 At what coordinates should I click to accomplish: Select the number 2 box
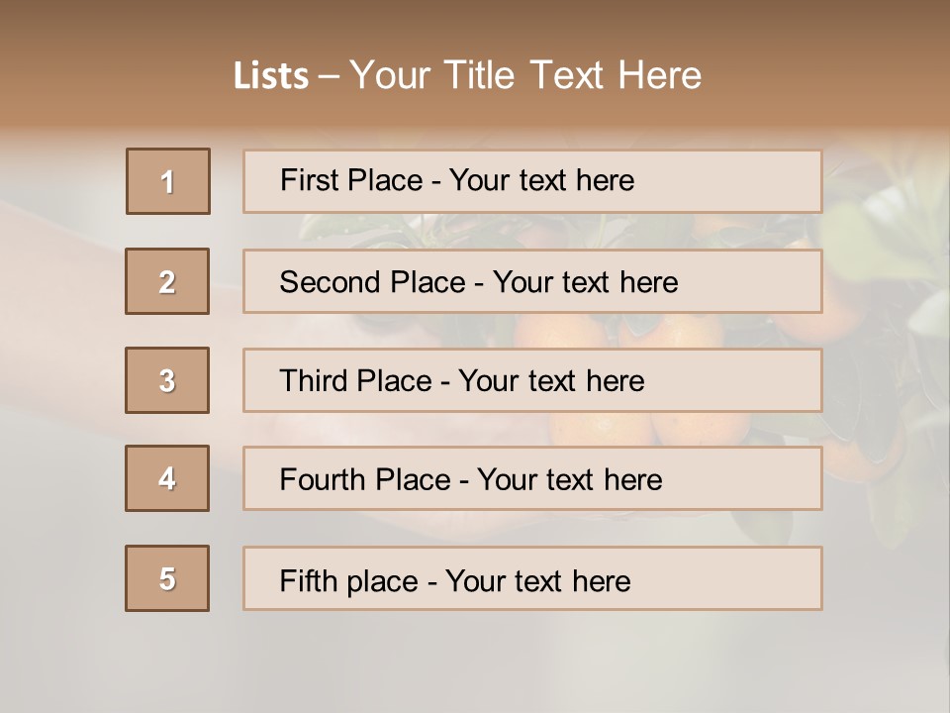tap(167, 281)
